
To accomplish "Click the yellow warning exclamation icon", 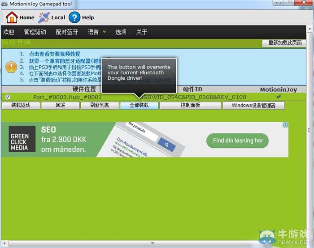I will tap(11, 67).
